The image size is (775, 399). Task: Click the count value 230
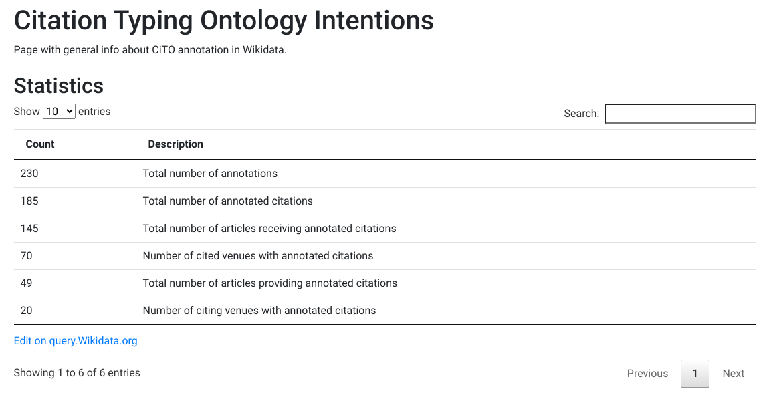coord(29,174)
